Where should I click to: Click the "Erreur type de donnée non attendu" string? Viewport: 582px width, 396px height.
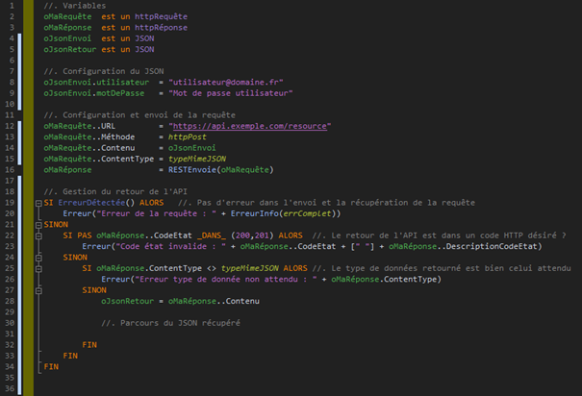[x=226, y=279]
